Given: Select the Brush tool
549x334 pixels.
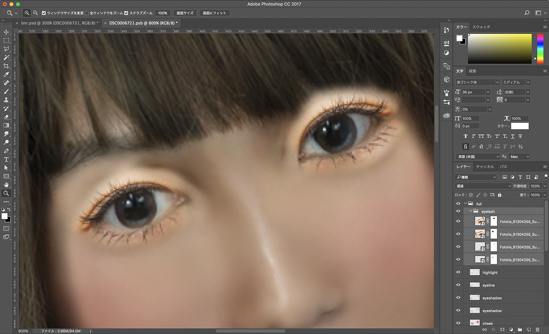Looking at the screenshot, I should [6, 92].
